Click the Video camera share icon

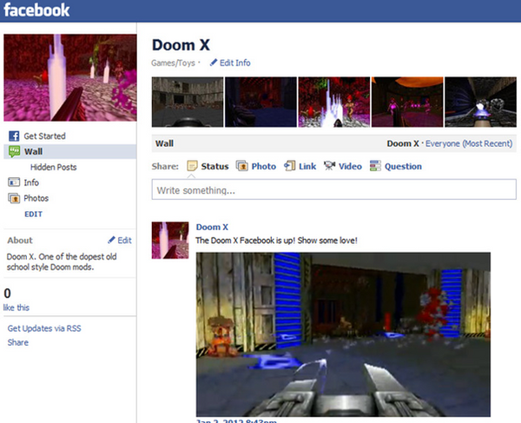tap(329, 166)
